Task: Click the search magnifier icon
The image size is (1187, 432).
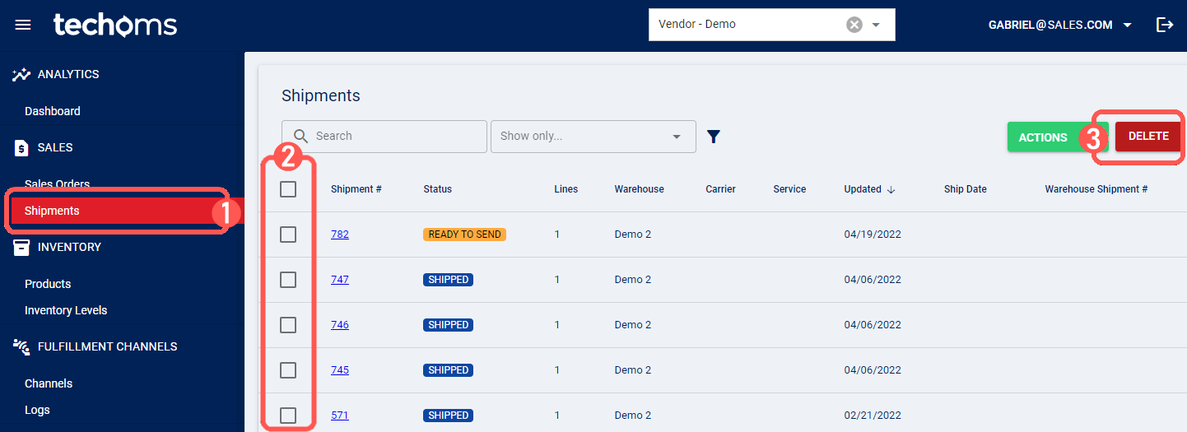Action: click(x=300, y=136)
